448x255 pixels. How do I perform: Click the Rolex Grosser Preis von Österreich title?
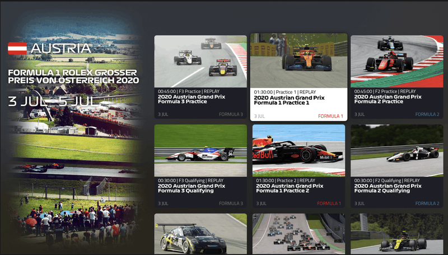coord(73,76)
